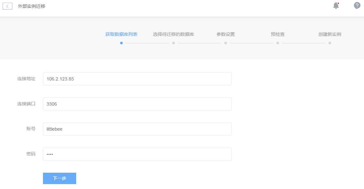Select the 参数设置 step dot
364x189 pixels.
[225, 43]
